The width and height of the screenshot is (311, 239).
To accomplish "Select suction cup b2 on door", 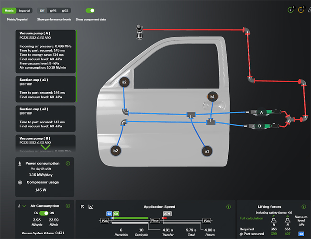I will click(x=116, y=151).
